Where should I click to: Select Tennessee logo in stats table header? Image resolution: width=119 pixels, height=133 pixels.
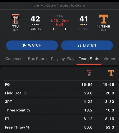point(111,73)
